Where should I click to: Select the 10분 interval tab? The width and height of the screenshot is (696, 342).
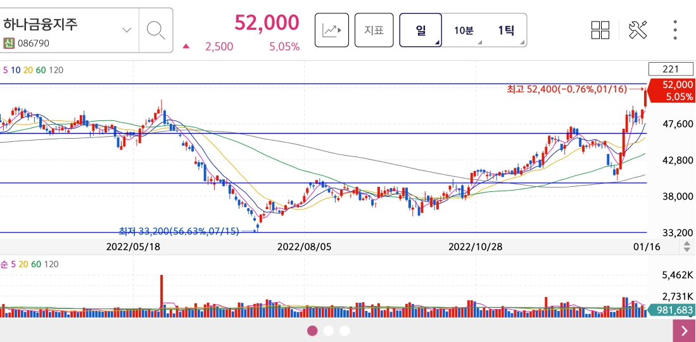click(464, 30)
